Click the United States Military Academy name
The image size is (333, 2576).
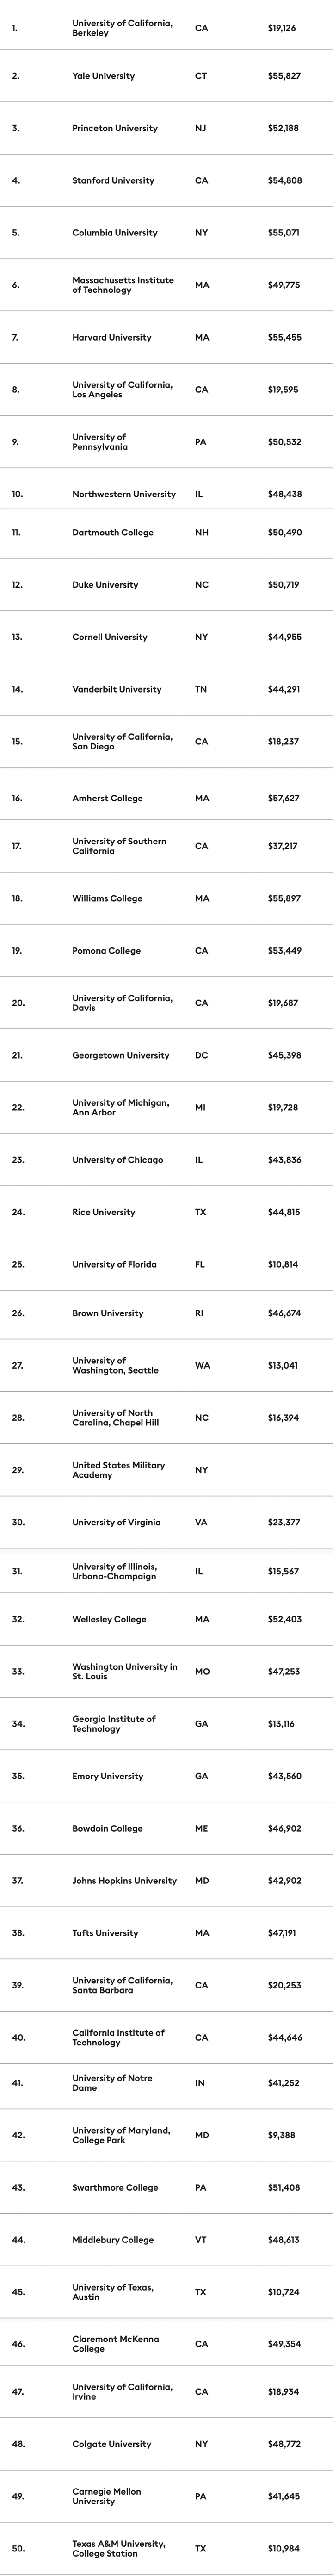(118, 1470)
